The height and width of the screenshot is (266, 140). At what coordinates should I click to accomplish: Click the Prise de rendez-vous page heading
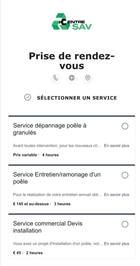pos(72,61)
